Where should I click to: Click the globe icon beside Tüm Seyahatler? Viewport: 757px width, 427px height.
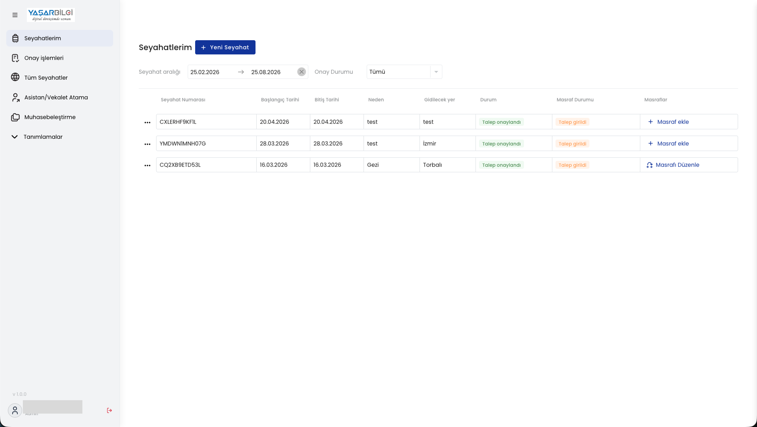pos(15,77)
